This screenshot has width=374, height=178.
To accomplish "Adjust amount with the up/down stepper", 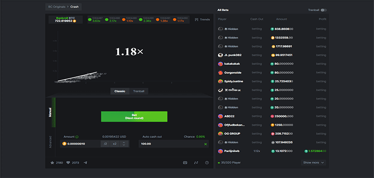I will click(124, 144).
